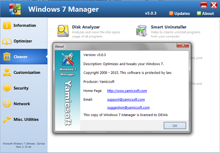This screenshot has width=220, height=153.
Task: Switch to the Optimizer section
Action: click(23, 41)
